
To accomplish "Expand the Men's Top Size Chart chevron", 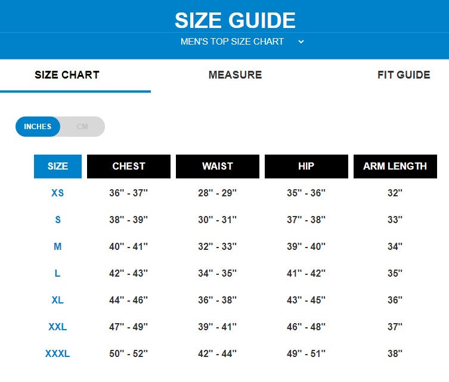I will (x=301, y=42).
